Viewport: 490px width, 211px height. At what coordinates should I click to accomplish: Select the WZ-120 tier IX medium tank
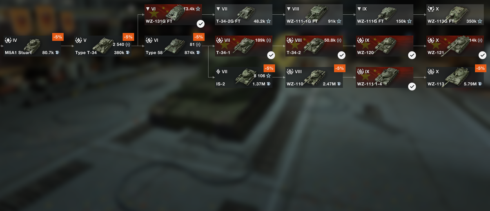coord(385,46)
